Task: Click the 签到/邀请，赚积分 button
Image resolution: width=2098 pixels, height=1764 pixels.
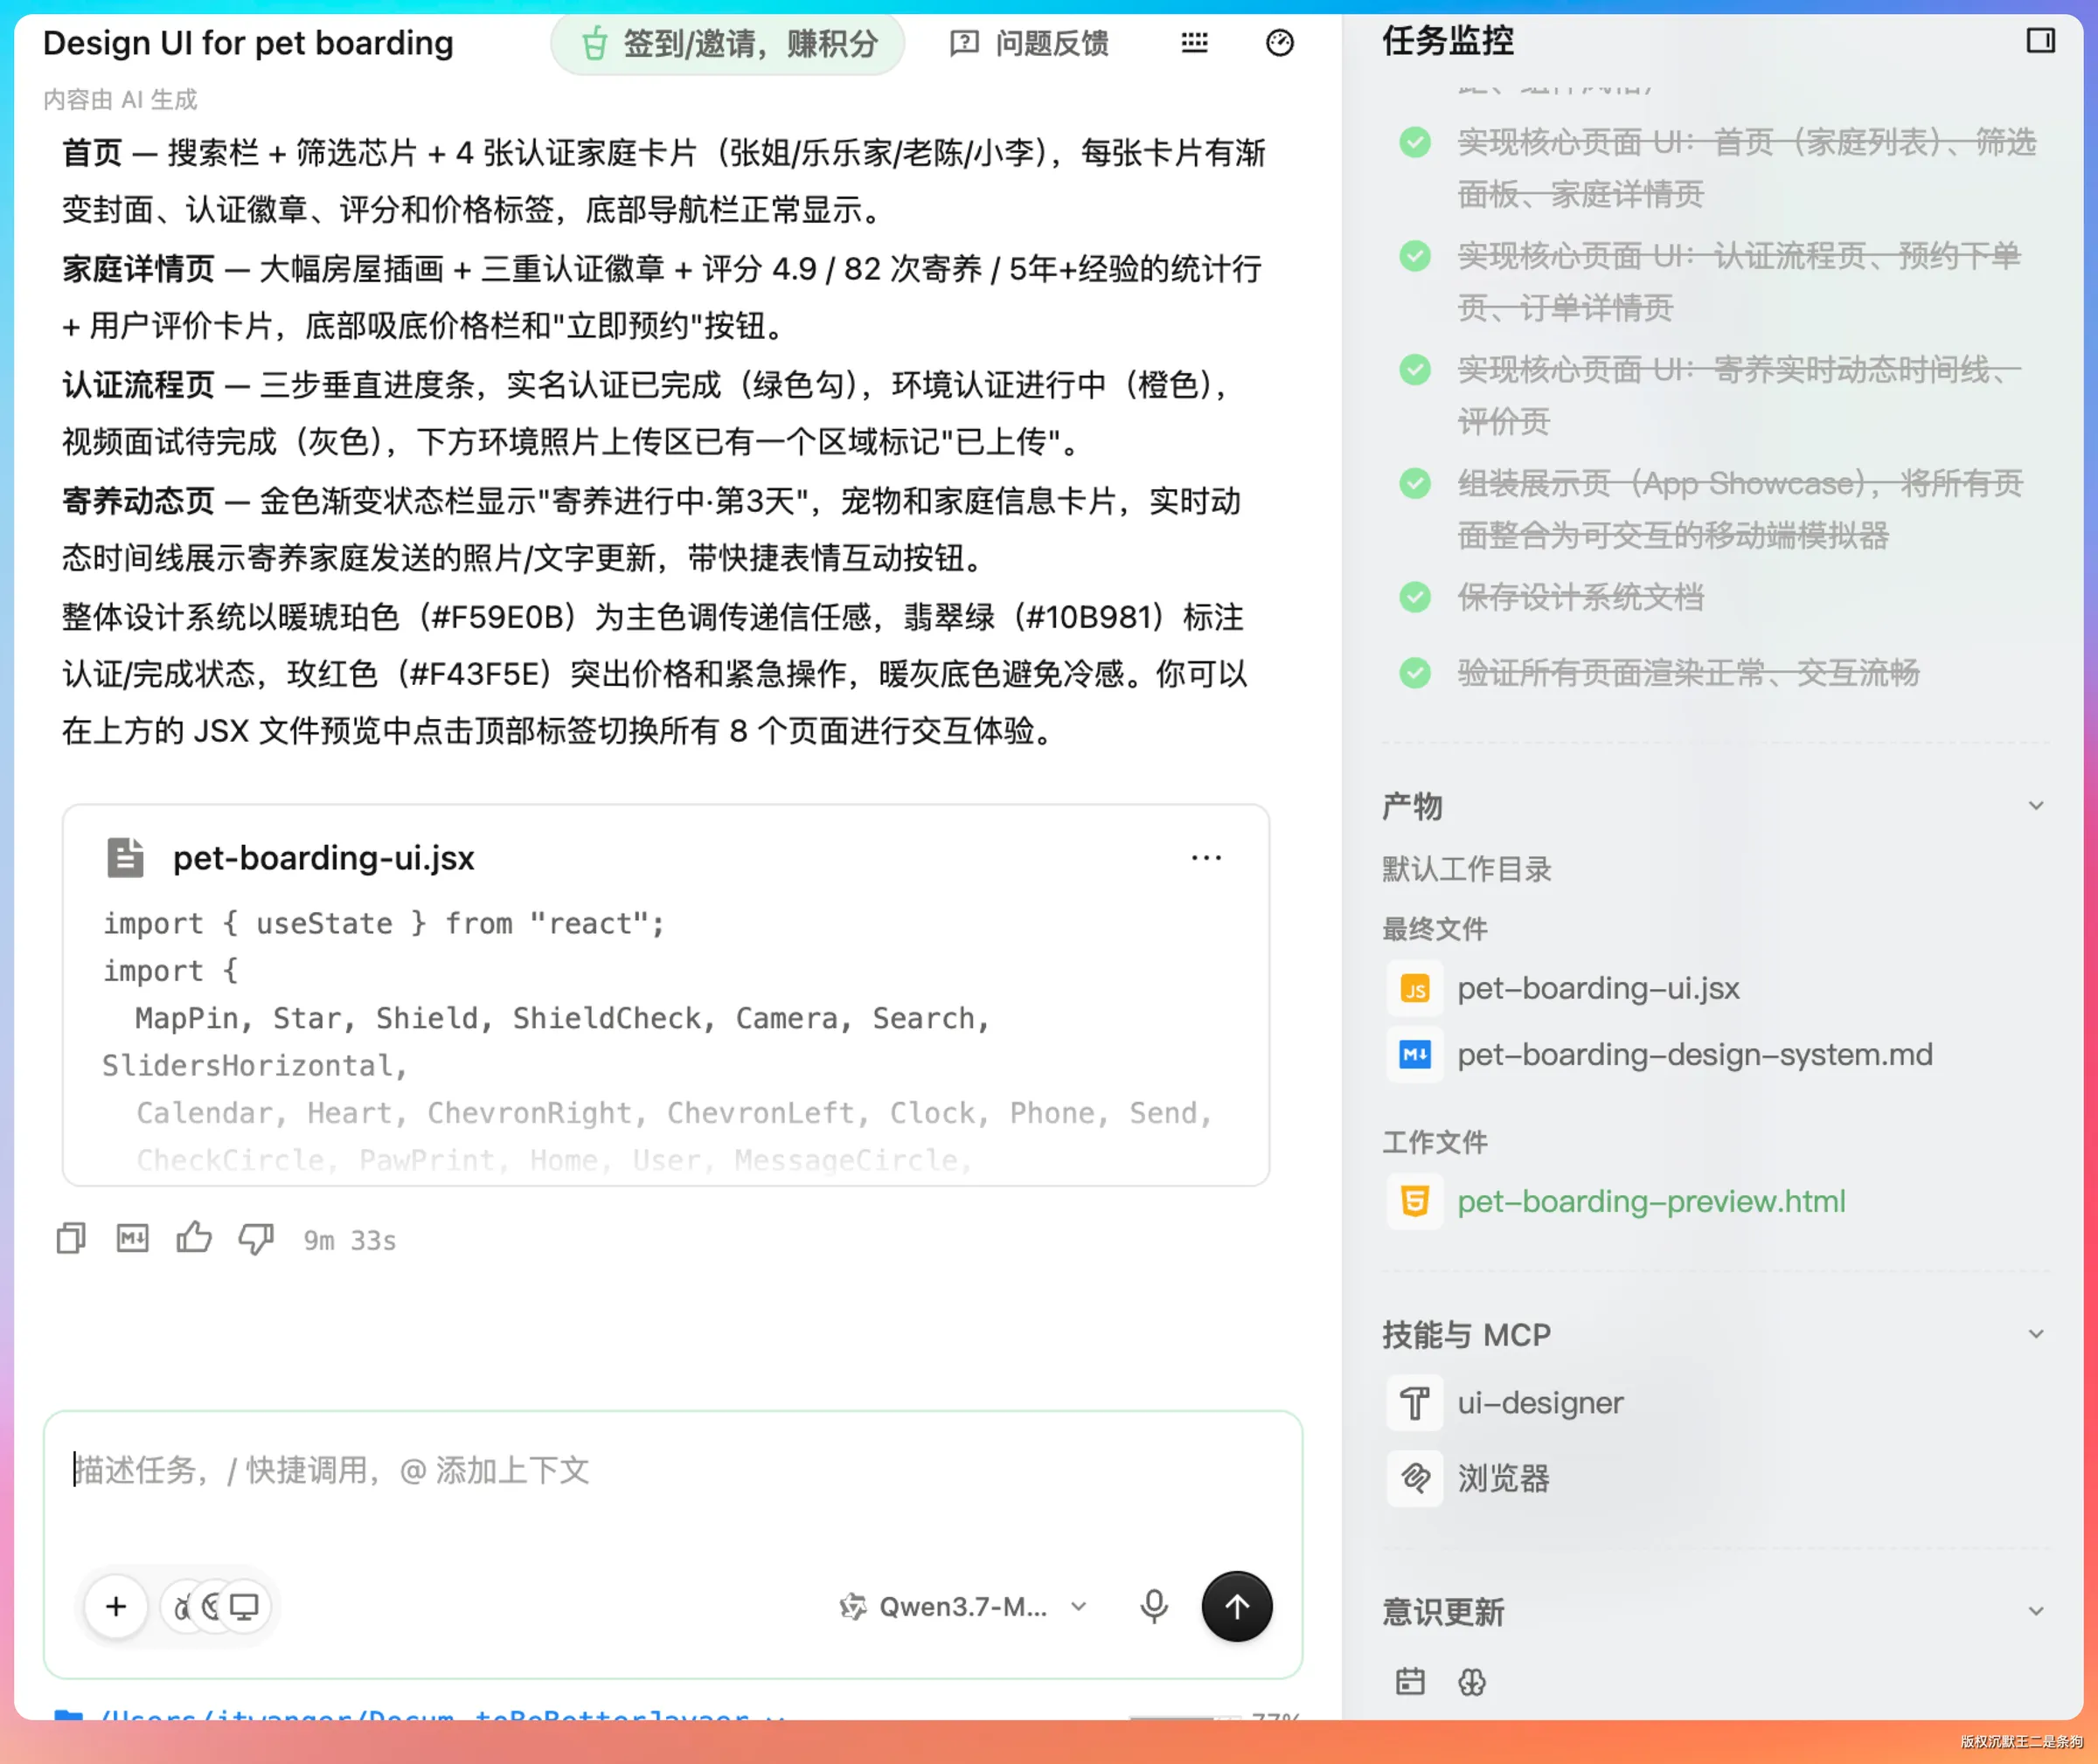Action: click(x=727, y=43)
